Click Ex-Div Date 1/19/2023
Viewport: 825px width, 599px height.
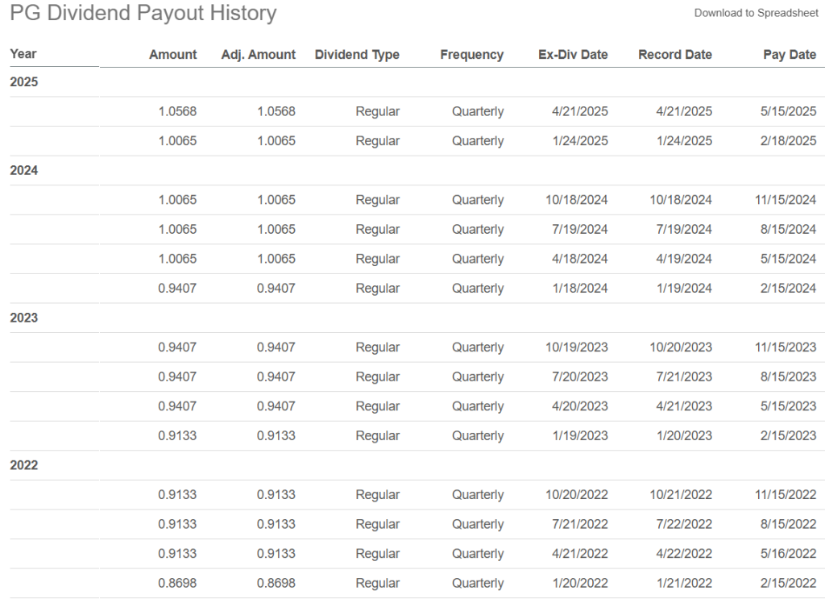(580, 436)
